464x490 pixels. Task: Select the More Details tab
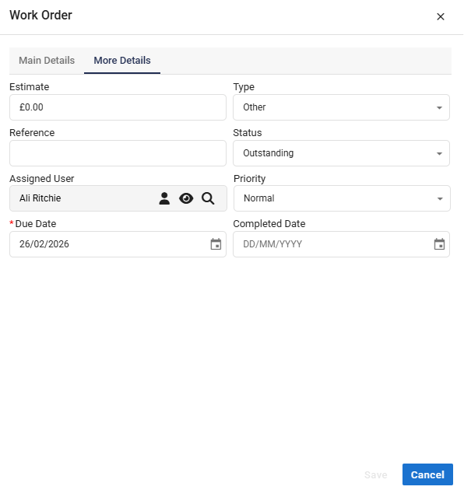click(122, 61)
